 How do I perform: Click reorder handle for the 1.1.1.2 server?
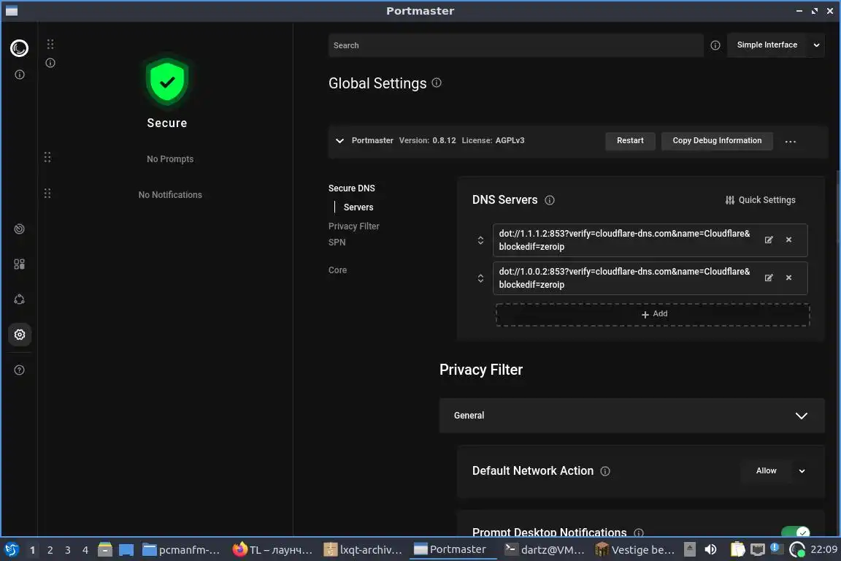click(480, 240)
